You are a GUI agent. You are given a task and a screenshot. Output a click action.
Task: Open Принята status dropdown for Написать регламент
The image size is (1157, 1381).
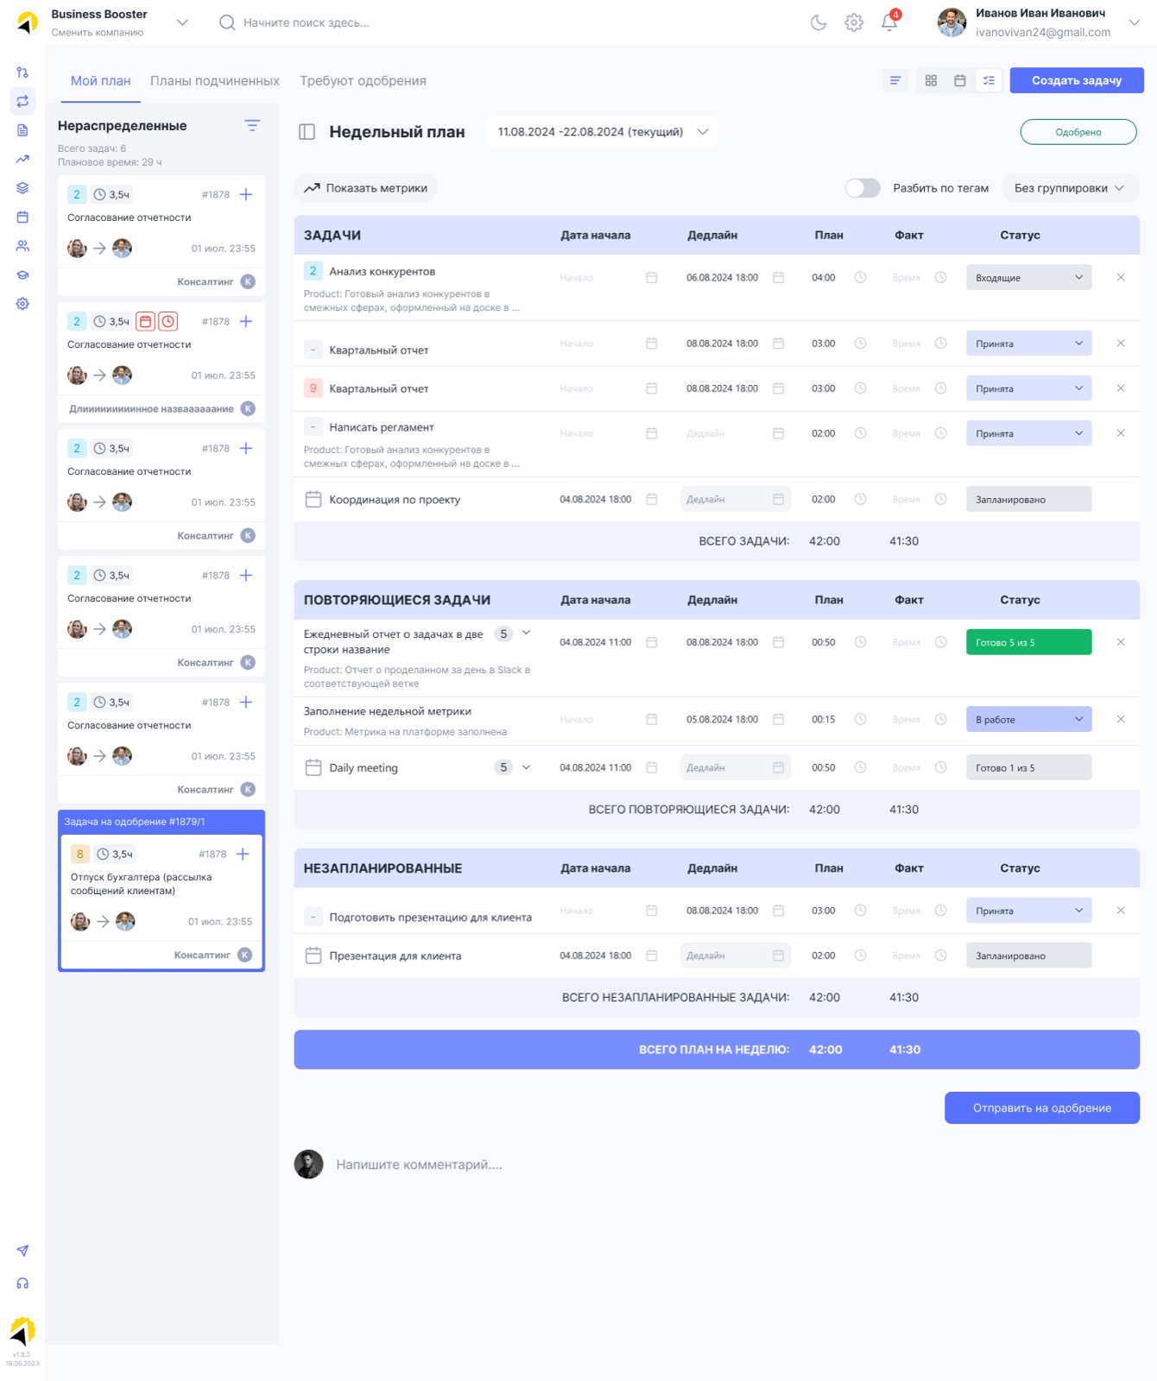1028,433
